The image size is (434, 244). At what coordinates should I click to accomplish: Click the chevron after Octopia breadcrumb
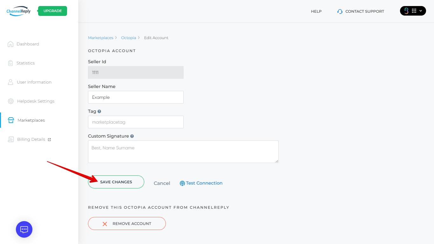coord(139,38)
